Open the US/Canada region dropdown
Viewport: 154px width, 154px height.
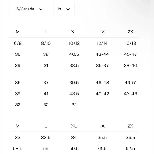pos(28,9)
